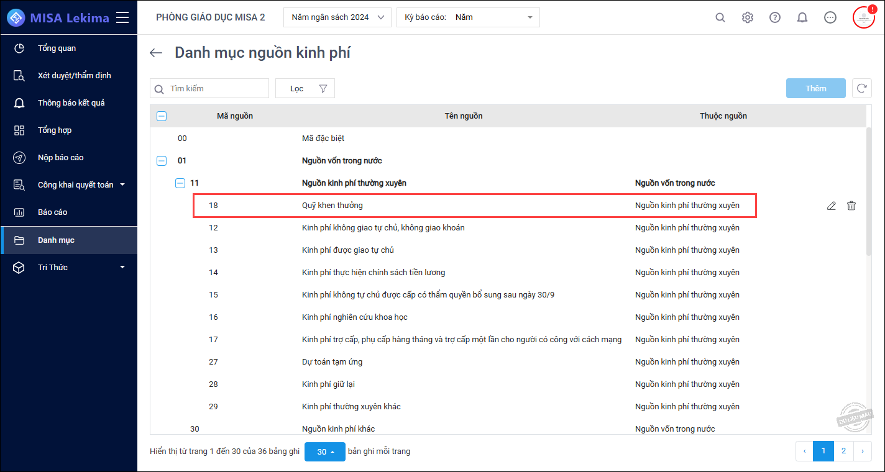This screenshot has width=885, height=472.
Task: Open the settings gear icon in header
Action: (x=748, y=17)
